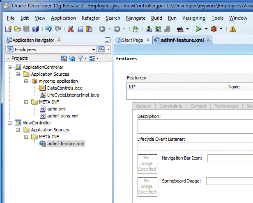Click the Make (single arrow) build icon
Screen dimensions: 253x203
coord(149,29)
